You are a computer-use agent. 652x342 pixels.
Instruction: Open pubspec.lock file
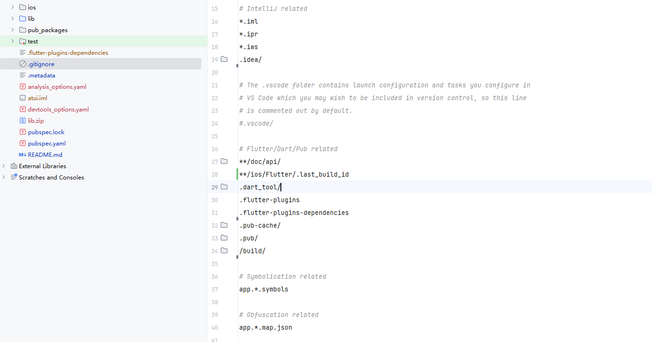(x=46, y=132)
